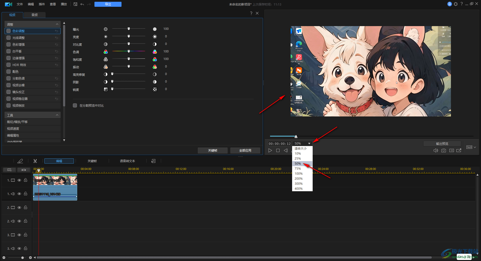Click the fit timeline width icon
Image resolution: width=481 pixels, height=261 pixels.
[x=24, y=170]
